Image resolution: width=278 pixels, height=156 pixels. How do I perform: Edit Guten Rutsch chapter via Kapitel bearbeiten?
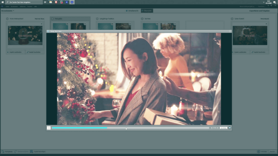pos(260,52)
